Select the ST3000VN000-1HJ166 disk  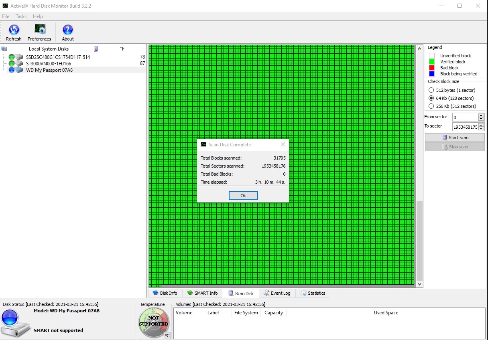49,64
